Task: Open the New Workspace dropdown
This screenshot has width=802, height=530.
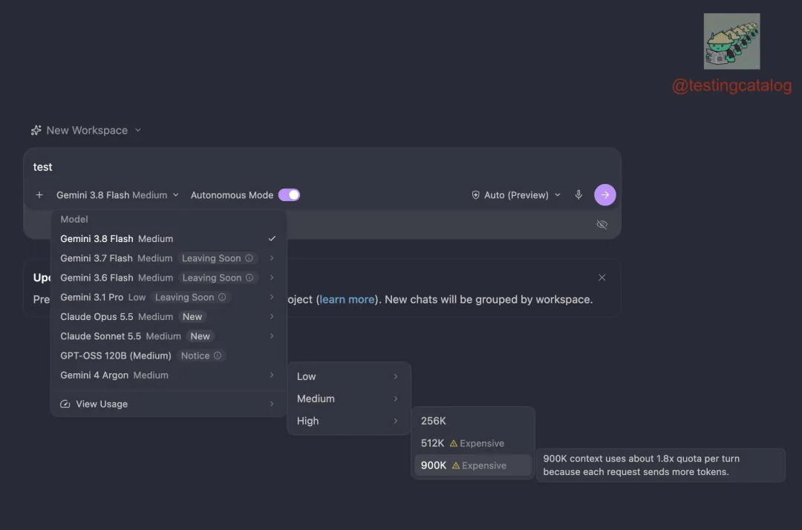Action: [x=86, y=131]
